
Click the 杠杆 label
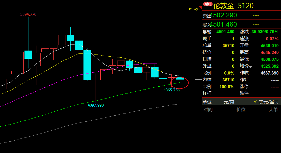[x=207, y=93]
